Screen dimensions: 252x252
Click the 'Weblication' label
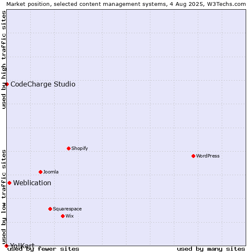[x=32, y=183]
